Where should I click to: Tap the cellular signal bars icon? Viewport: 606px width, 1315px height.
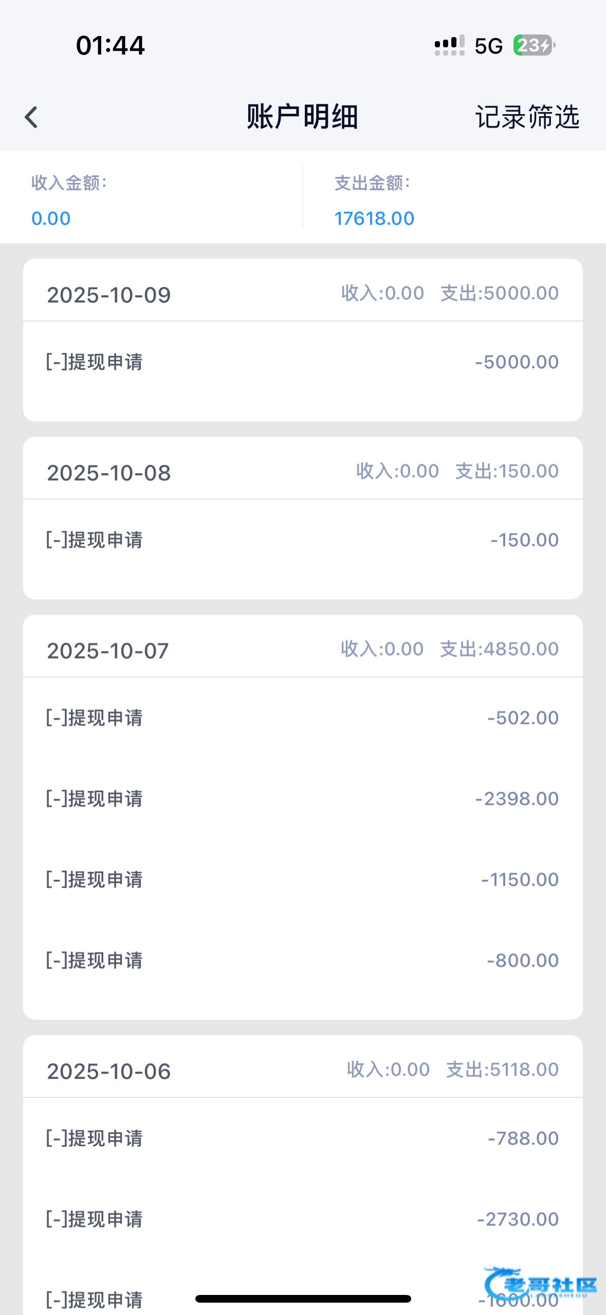tap(449, 46)
